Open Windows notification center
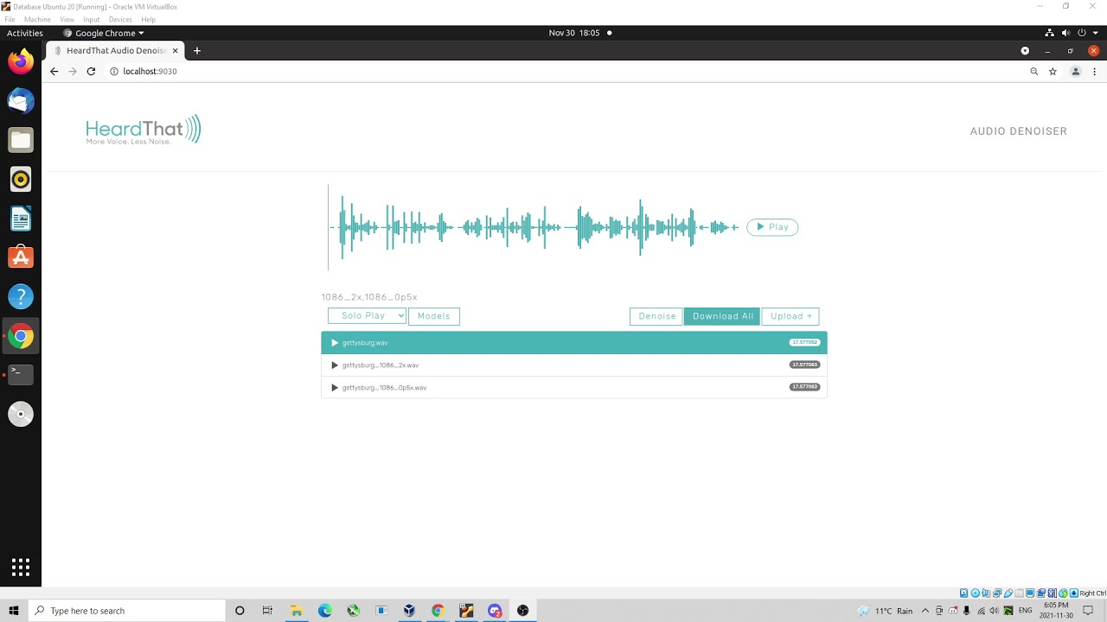The width and height of the screenshot is (1107, 622). [x=1088, y=611]
